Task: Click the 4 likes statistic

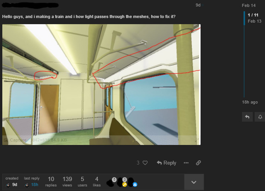Action: (x=97, y=182)
